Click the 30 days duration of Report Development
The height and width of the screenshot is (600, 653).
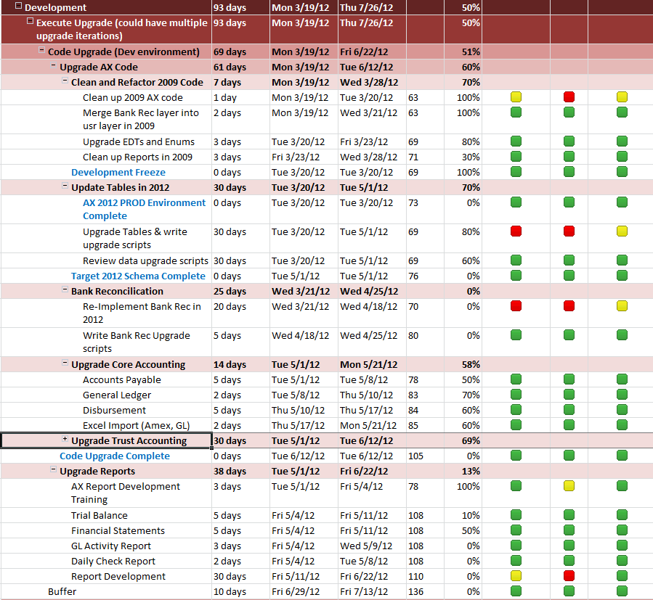click(x=230, y=576)
